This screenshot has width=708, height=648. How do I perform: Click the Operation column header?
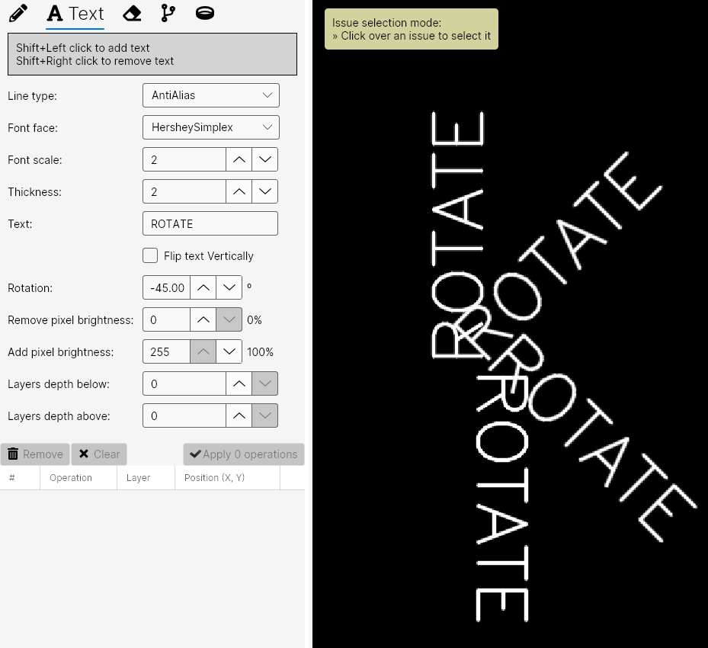coord(70,477)
